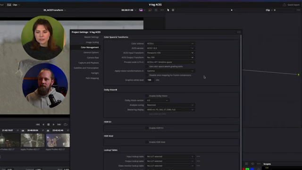The image size is (302, 170).
Task: Click the scopes expand icon
Action: coord(246,164)
